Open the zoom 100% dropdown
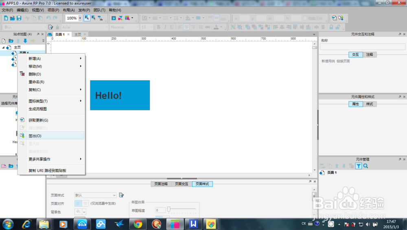 80,18
